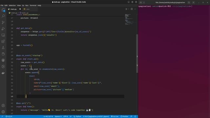Click the editor vertical scrollbar
The height and width of the screenshot is (118, 210).
coord(137,53)
